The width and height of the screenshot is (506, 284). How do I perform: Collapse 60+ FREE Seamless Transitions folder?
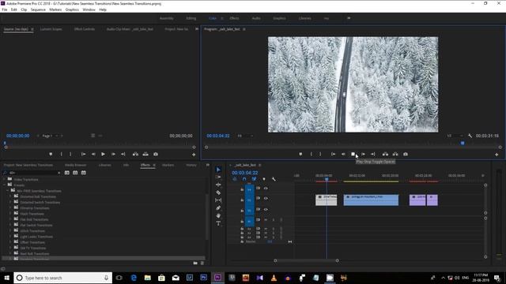click(7, 191)
